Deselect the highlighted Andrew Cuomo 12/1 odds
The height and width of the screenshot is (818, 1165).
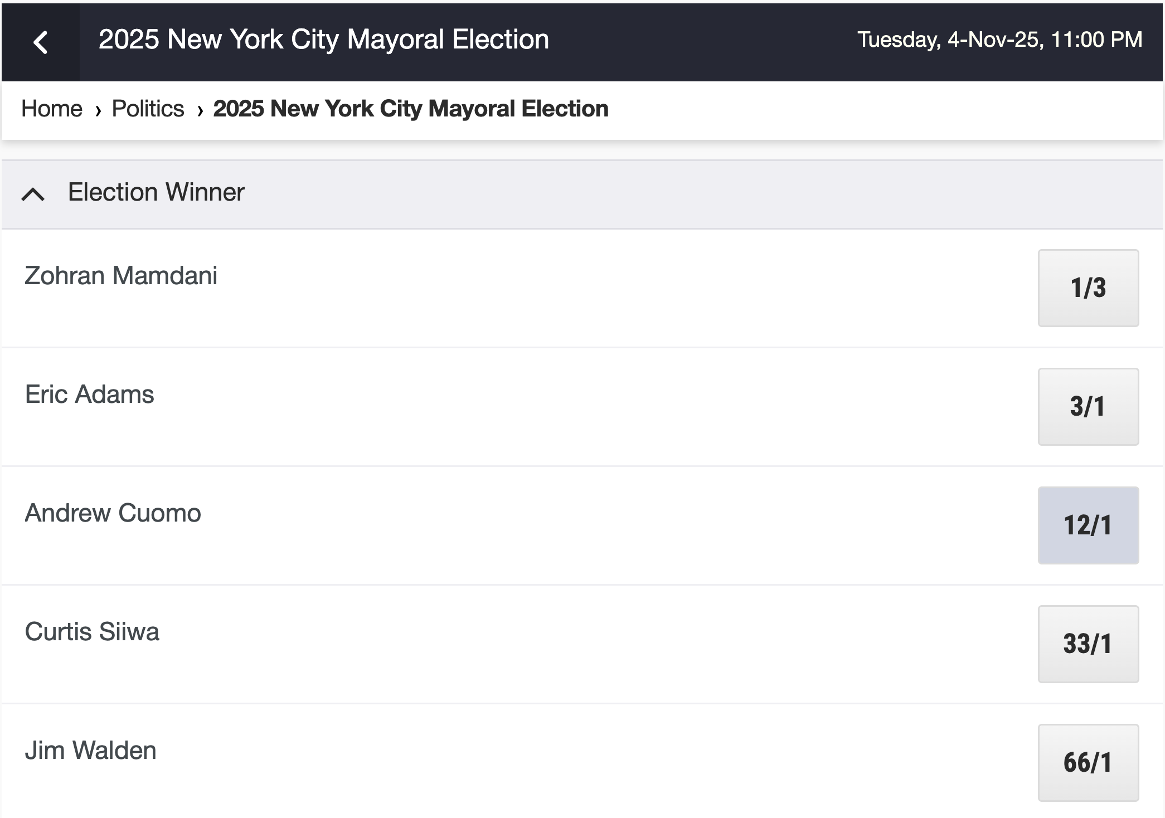pos(1088,525)
